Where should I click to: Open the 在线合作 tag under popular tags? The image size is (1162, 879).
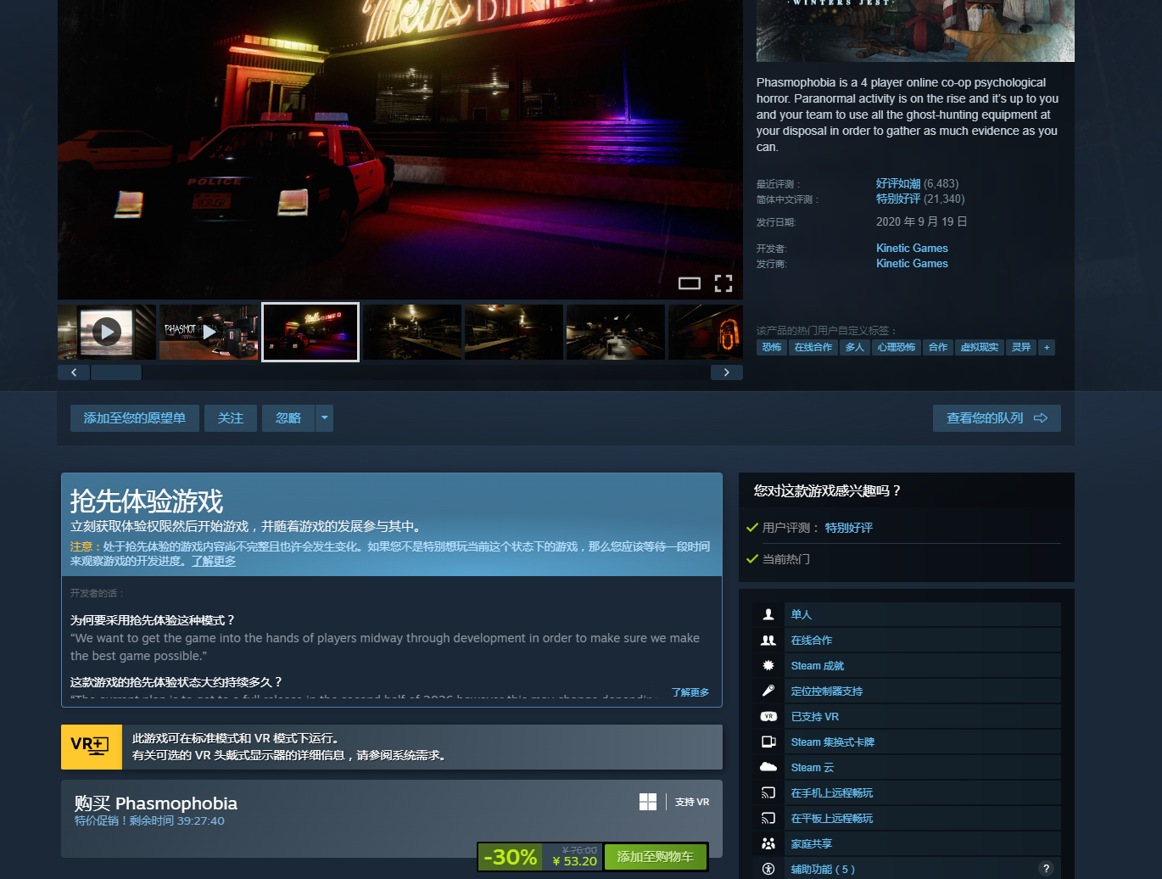point(813,347)
